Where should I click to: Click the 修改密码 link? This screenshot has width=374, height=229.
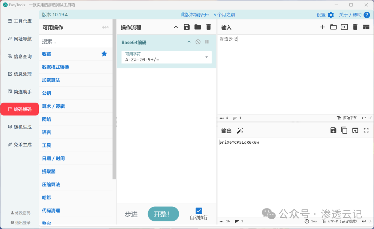[20, 213]
